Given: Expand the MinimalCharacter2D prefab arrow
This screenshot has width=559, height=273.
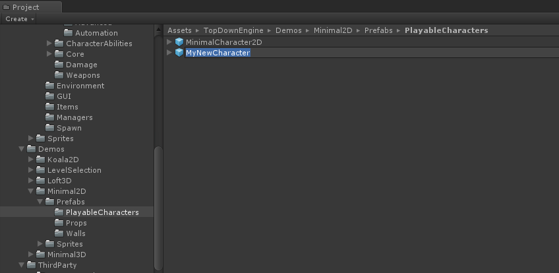Looking at the screenshot, I should point(169,42).
